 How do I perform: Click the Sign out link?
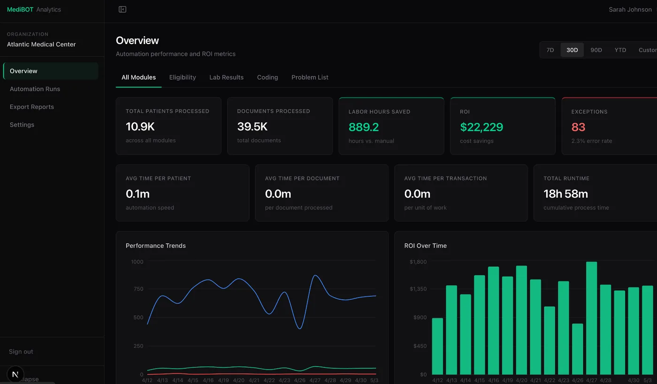tap(21, 352)
